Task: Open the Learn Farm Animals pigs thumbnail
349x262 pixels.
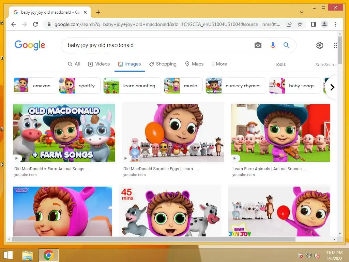Action: click(281, 133)
